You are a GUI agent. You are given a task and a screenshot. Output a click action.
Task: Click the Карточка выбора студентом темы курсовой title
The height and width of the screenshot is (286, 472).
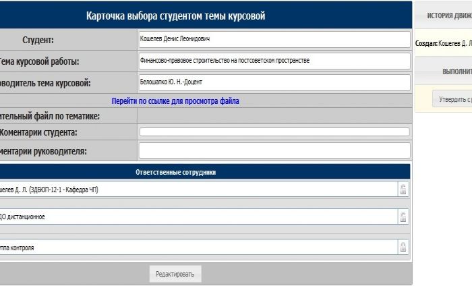pyautogui.click(x=175, y=16)
